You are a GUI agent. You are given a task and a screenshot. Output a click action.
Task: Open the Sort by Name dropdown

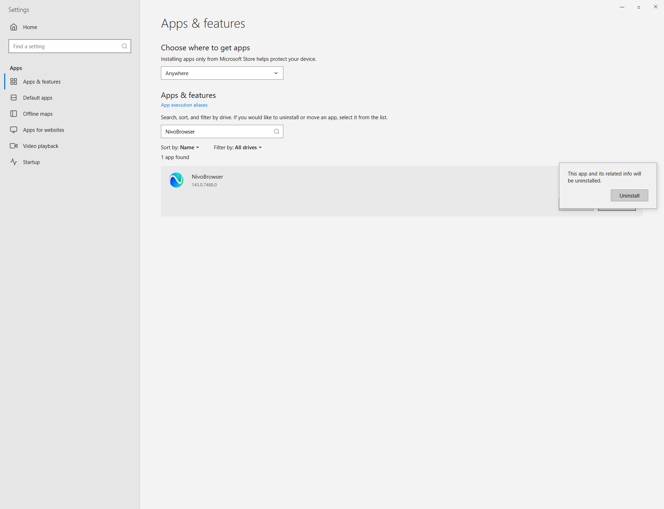(180, 148)
